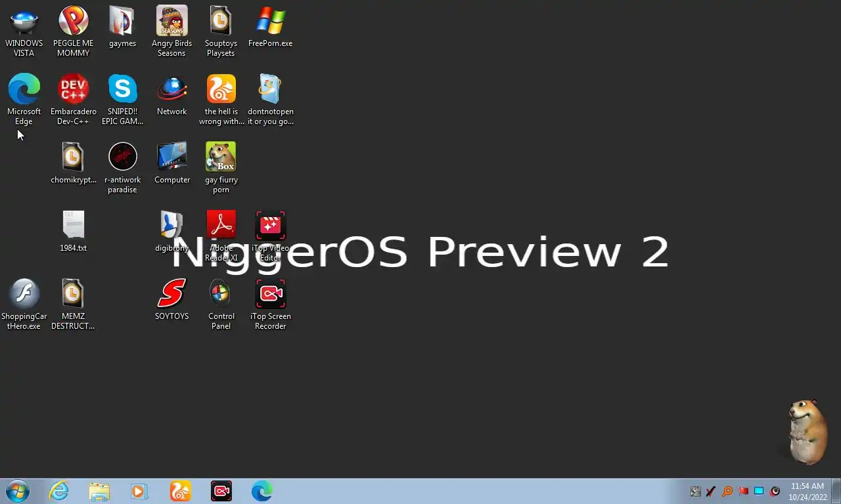Launch Microsoft Edge from the taskbar
The width and height of the screenshot is (841, 504).
pyautogui.click(x=261, y=491)
